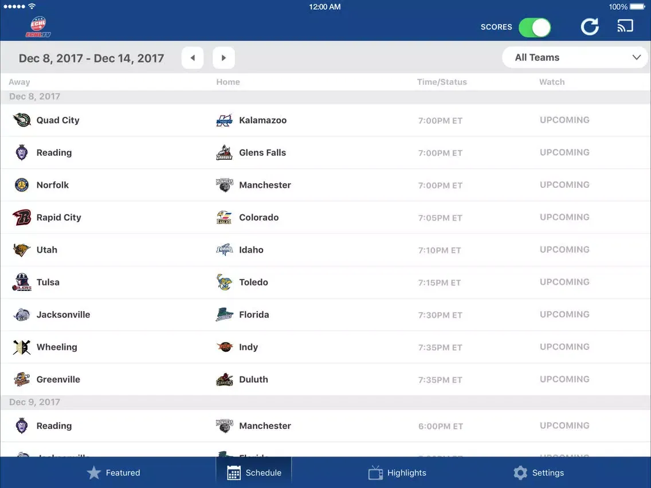Tap the Duluth team logo
Image resolution: width=651 pixels, height=488 pixels.
(224, 379)
